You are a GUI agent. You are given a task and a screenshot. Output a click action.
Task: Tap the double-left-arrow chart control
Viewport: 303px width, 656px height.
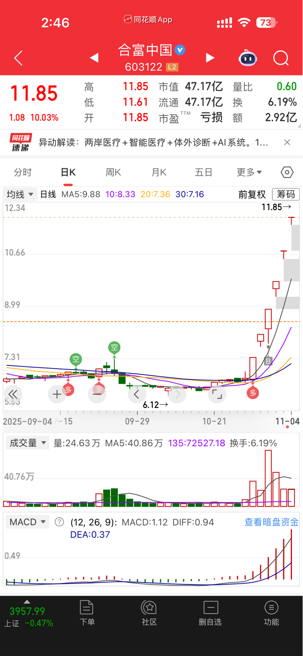[x=13, y=394]
